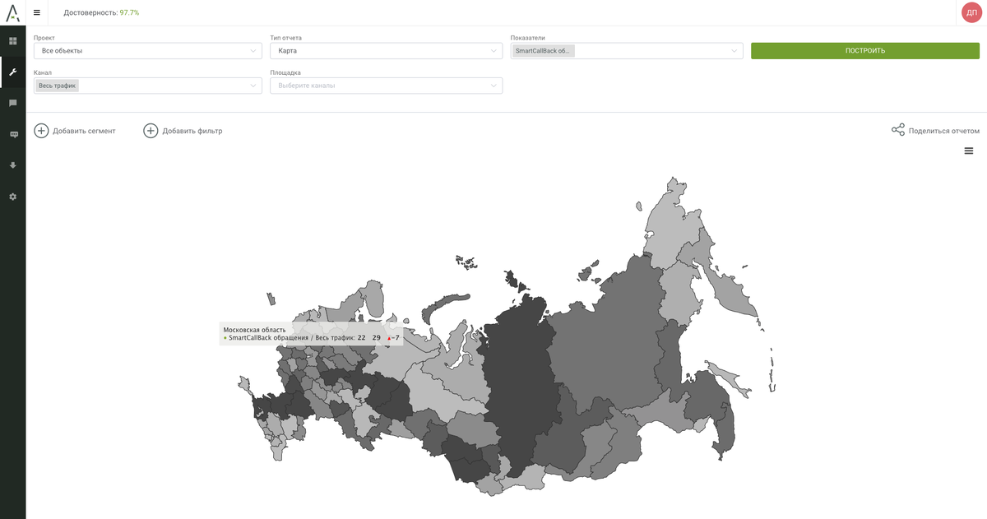
Task: Click the Добавить сегмент link
Action: 84,131
